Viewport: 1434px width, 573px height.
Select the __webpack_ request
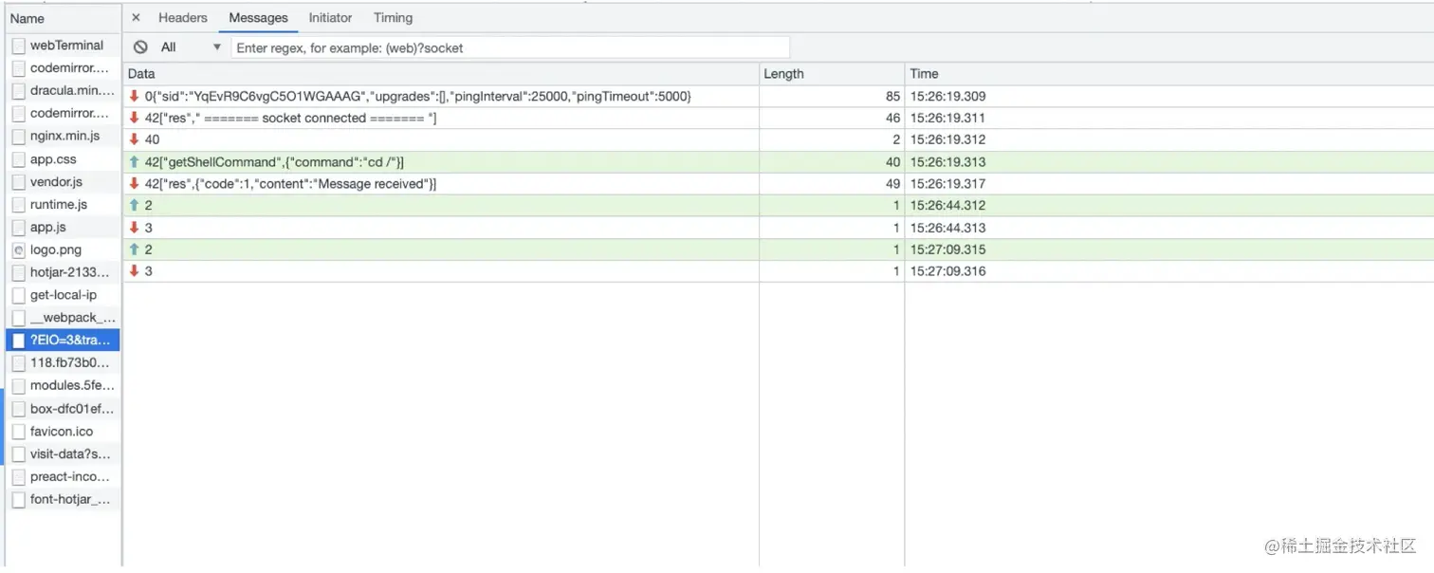(x=64, y=318)
